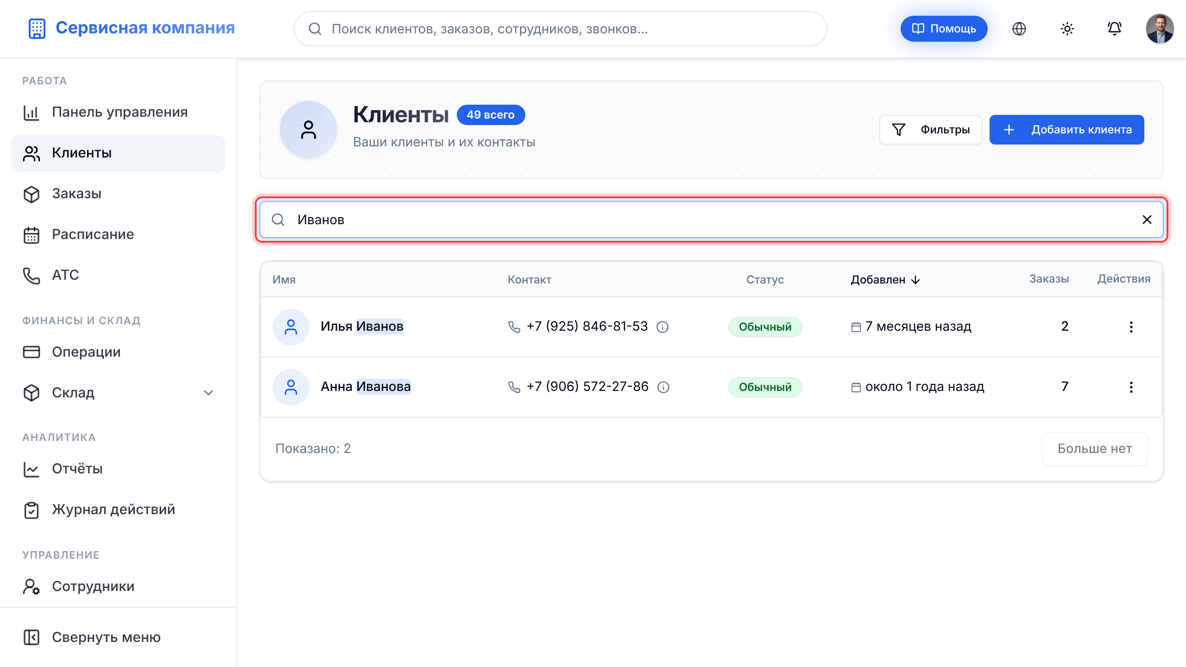Click the Больше нет button

tap(1094, 449)
